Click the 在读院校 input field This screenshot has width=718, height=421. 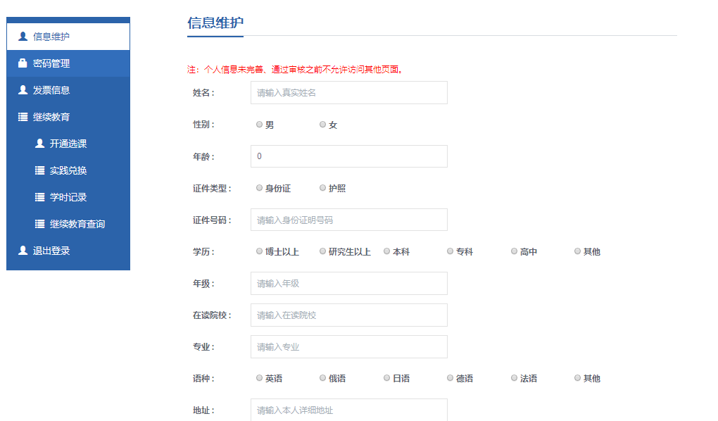coord(349,315)
